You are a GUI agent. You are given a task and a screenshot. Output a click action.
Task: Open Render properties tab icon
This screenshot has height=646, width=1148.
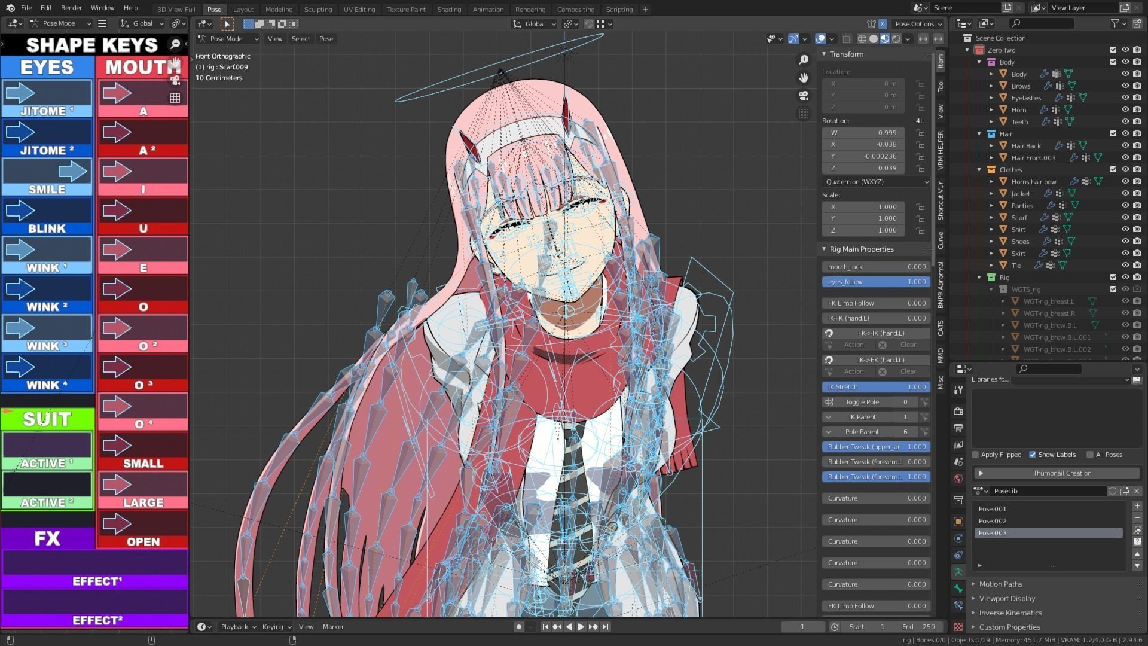point(958,412)
